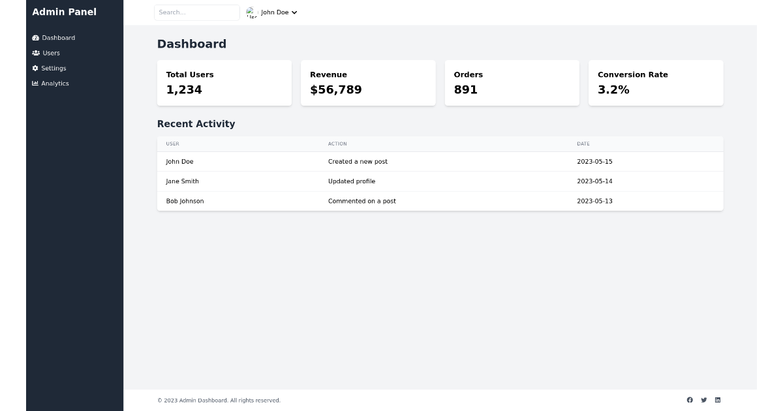783x411 pixels.
Task: Open Settings via the gear icon
Action: (35, 68)
